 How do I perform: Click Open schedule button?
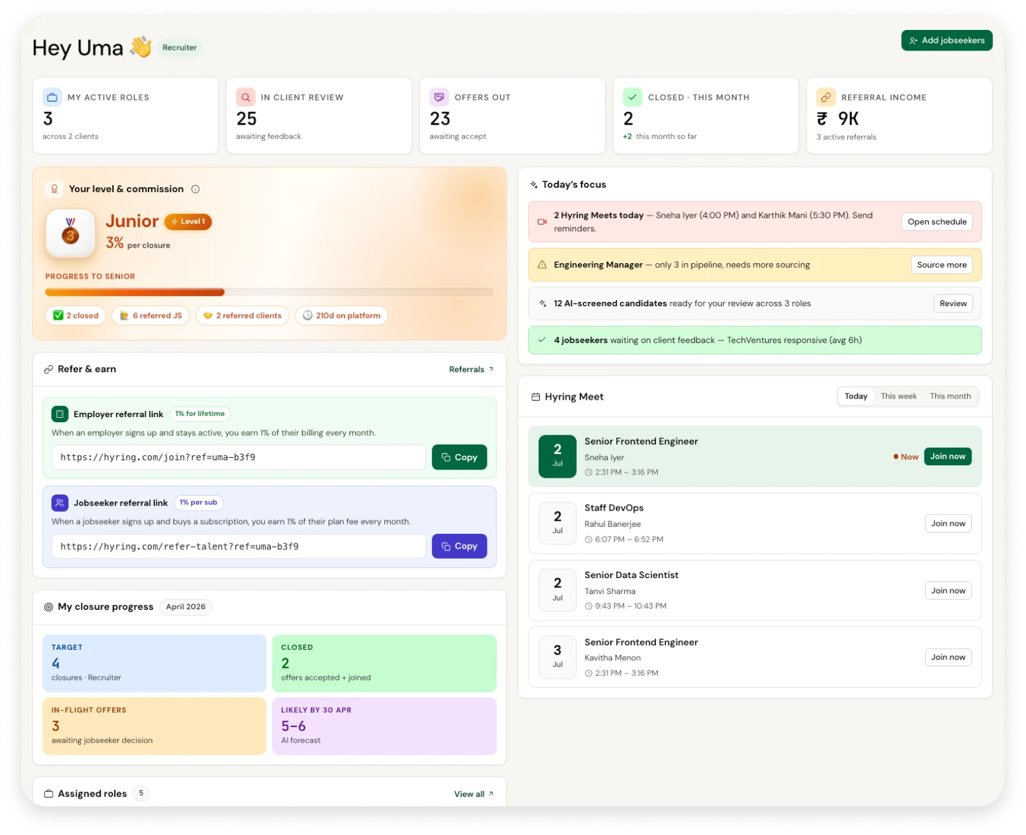tap(937, 222)
